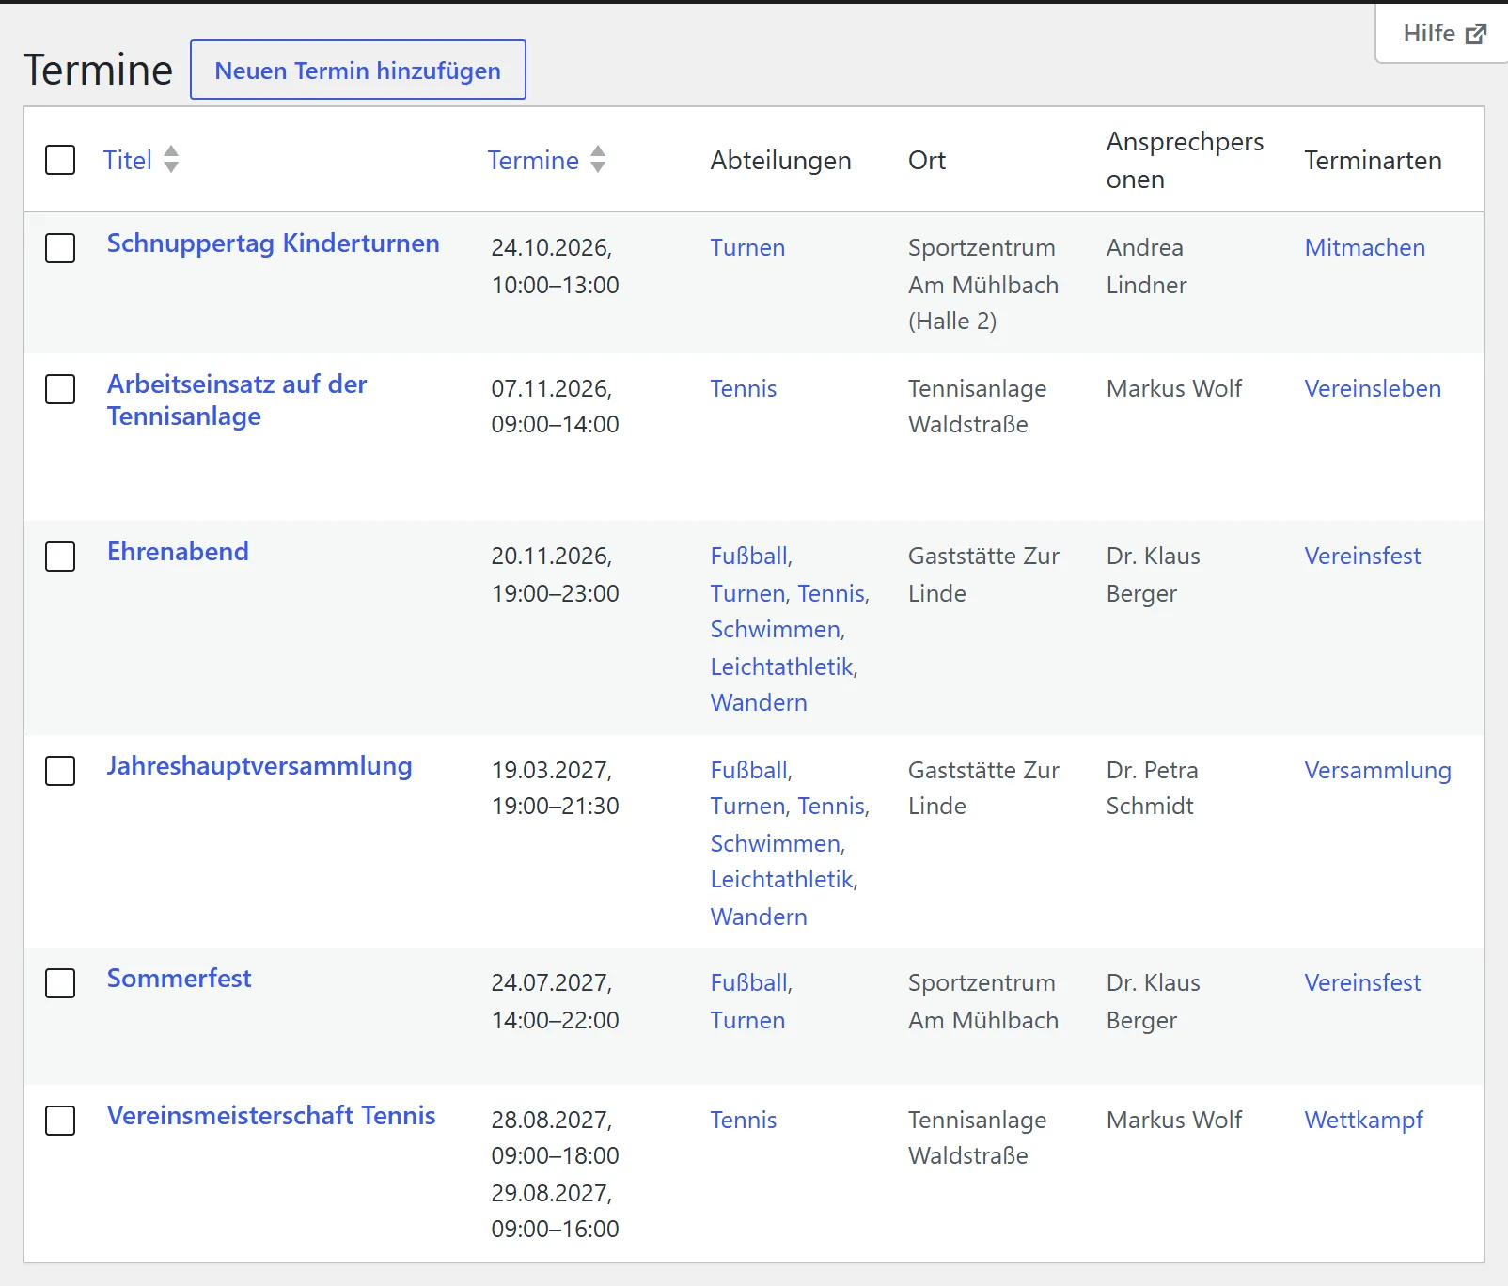Click the Abteilungen column header
Viewport: 1508px width, 1286px height.
(780, 160)
